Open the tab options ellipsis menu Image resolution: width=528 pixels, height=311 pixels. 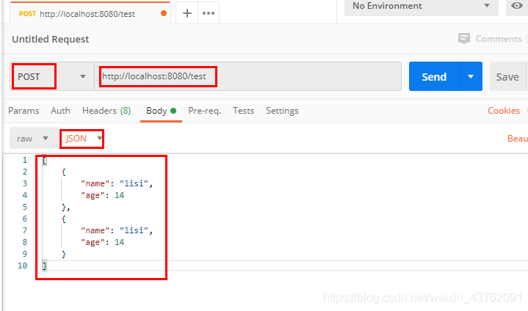coord(209,13)
